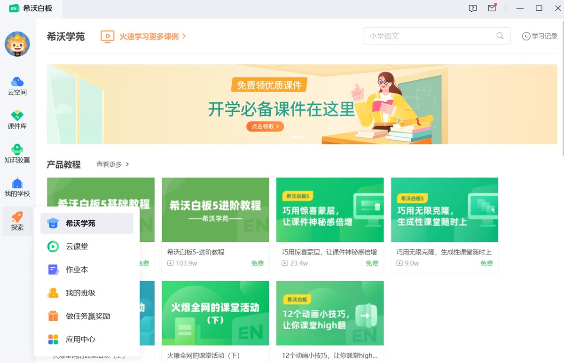The image size is (564, 363).
Task: Click the 点击领取 banner button
Action: pos(265,126)
